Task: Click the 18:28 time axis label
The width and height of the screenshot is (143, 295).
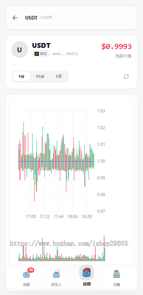Action: [87, 216]
